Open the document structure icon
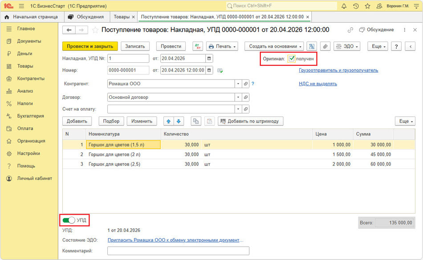The width and height of the screenshot is (423, 260). tap(312, 46)
